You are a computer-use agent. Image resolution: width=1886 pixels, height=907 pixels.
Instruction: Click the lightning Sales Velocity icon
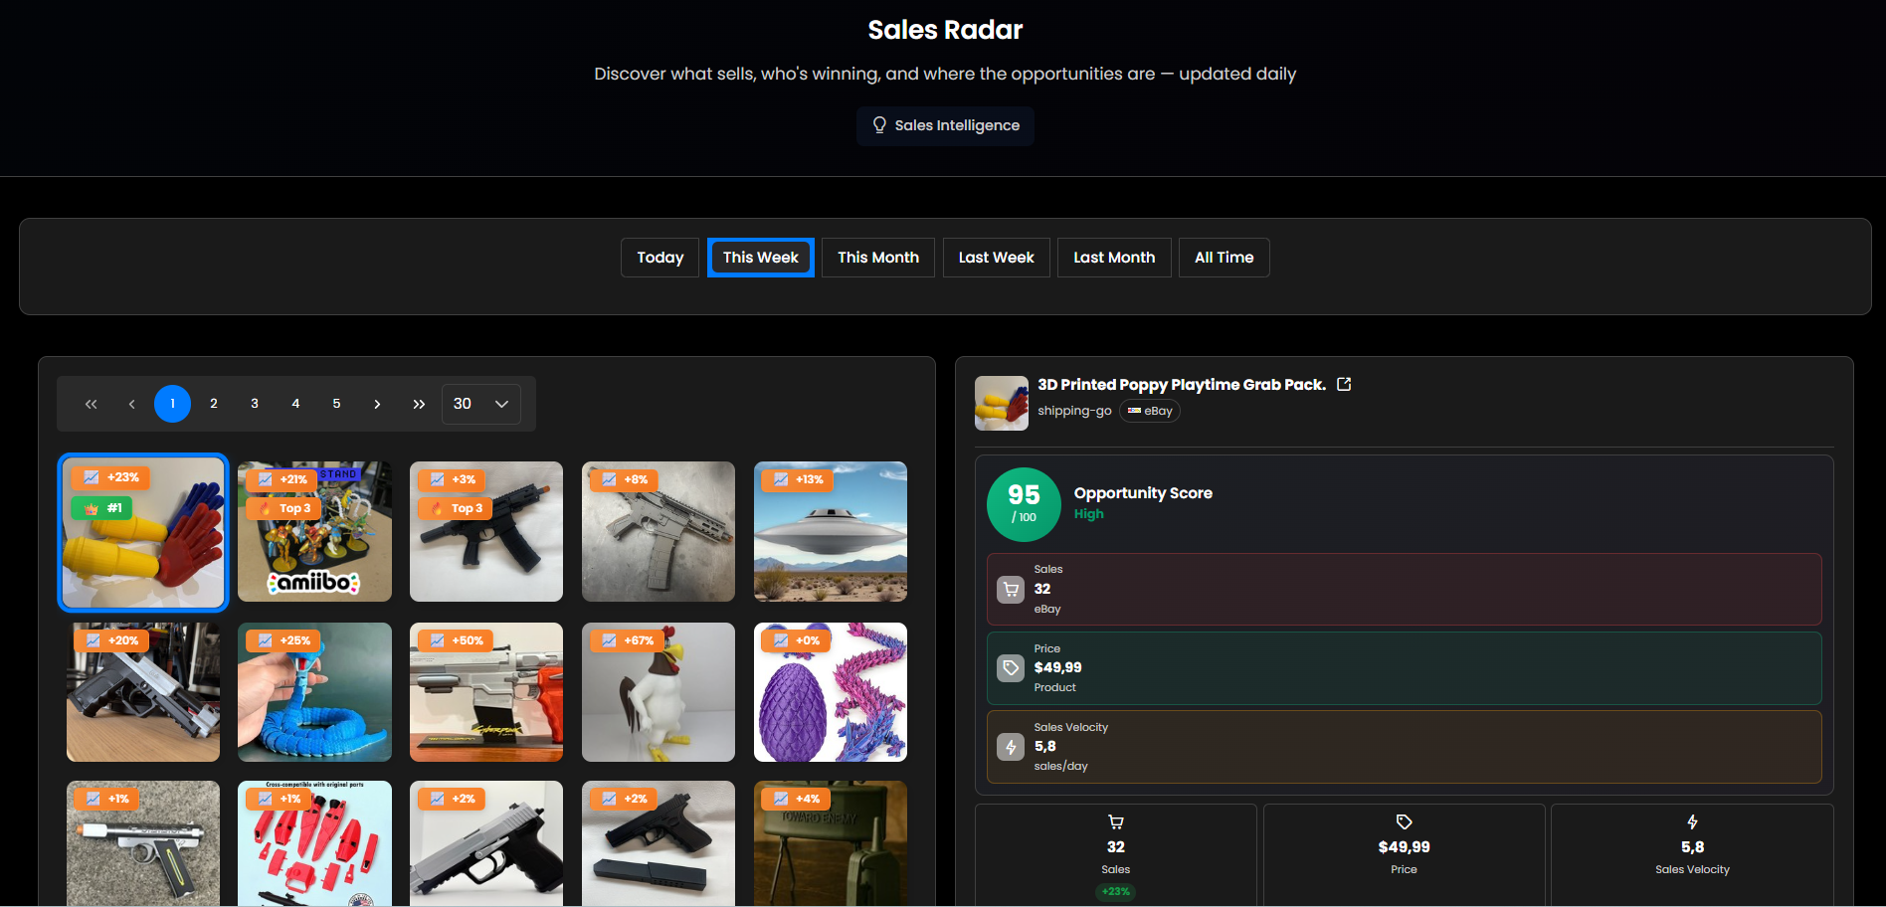pos(1011,747)
